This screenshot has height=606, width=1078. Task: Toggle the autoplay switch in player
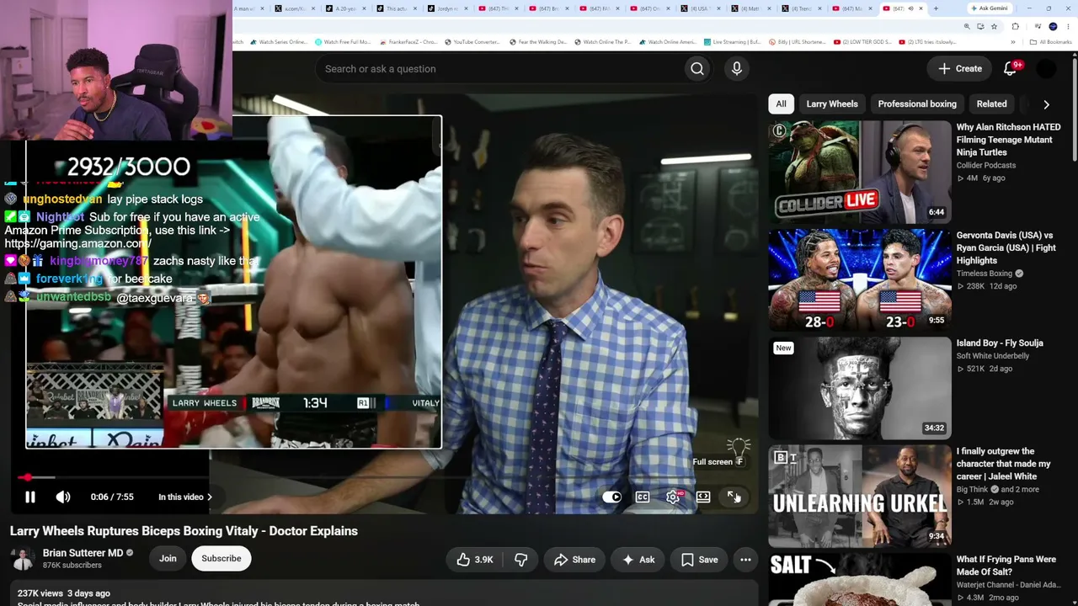[x=612, y=497]
